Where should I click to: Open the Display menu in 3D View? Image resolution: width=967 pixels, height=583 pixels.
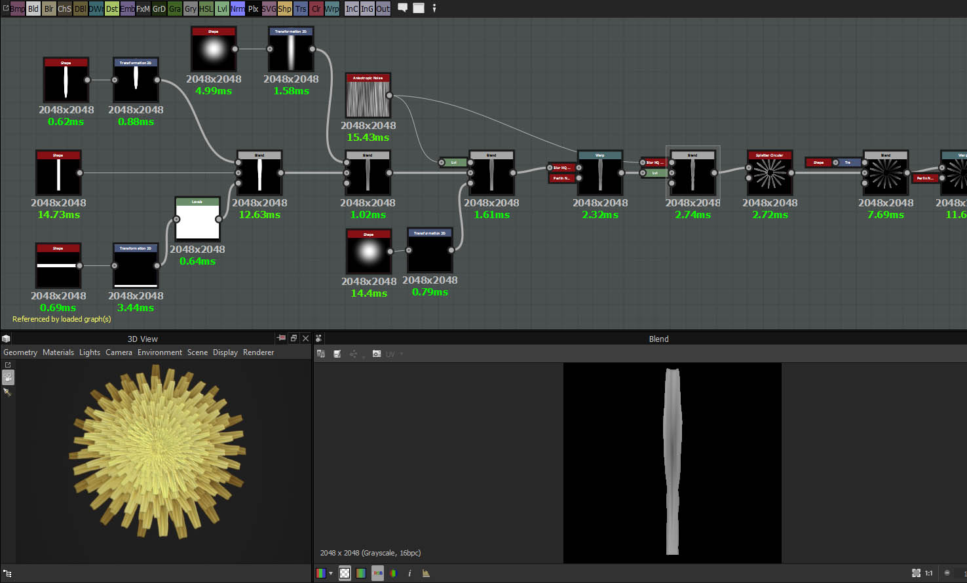[x=225, y=352]
